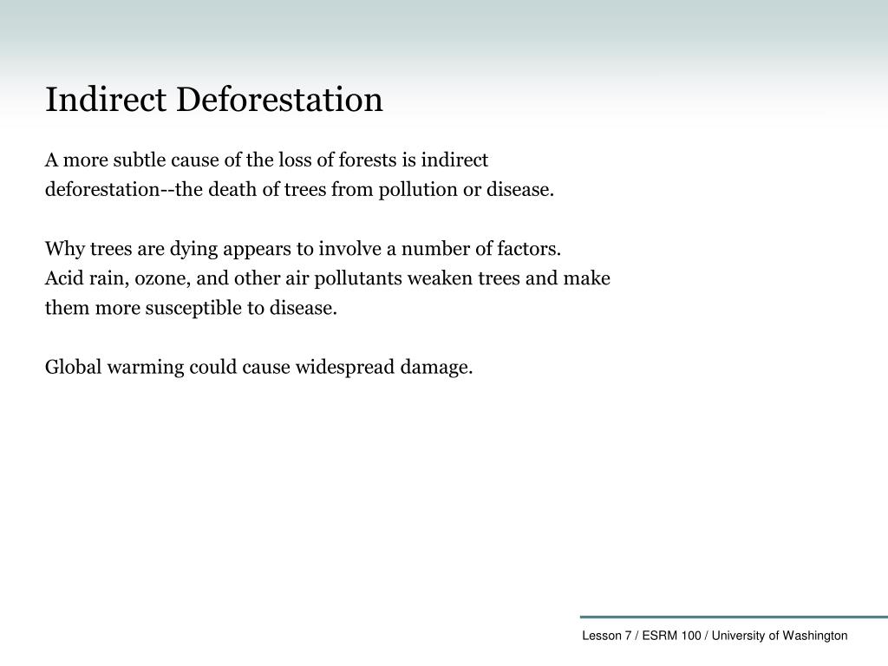Click the line 'them more susceptible to disease.'
This screenshot has width=888, height=666.
[x=192, y=308]
